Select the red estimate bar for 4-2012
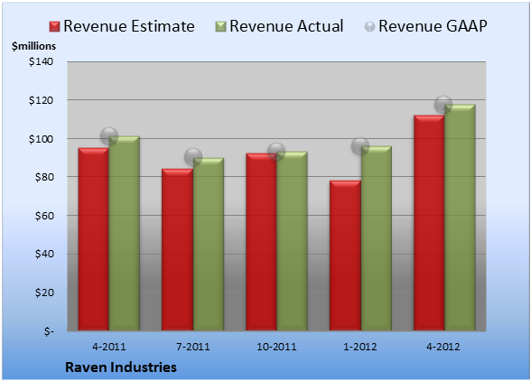This screenshot has width=531, height=381. coord(429,223)
